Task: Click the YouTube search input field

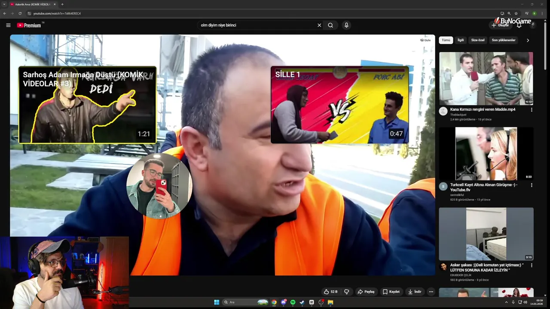Action: 258,25
